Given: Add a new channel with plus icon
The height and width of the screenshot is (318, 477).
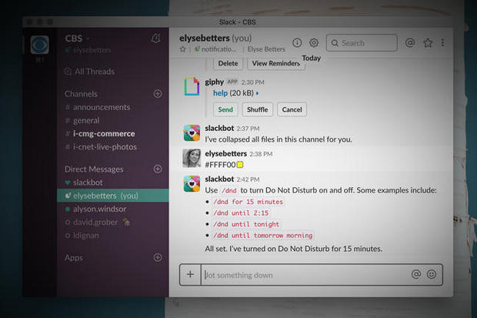Looking at the screenshot, I should point(158,93).
